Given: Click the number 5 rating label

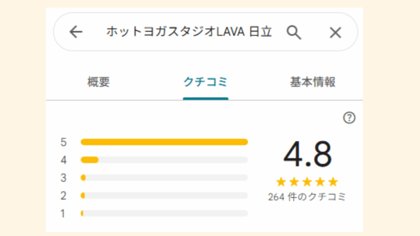Looking at the screenshot, I should point(64,143).
